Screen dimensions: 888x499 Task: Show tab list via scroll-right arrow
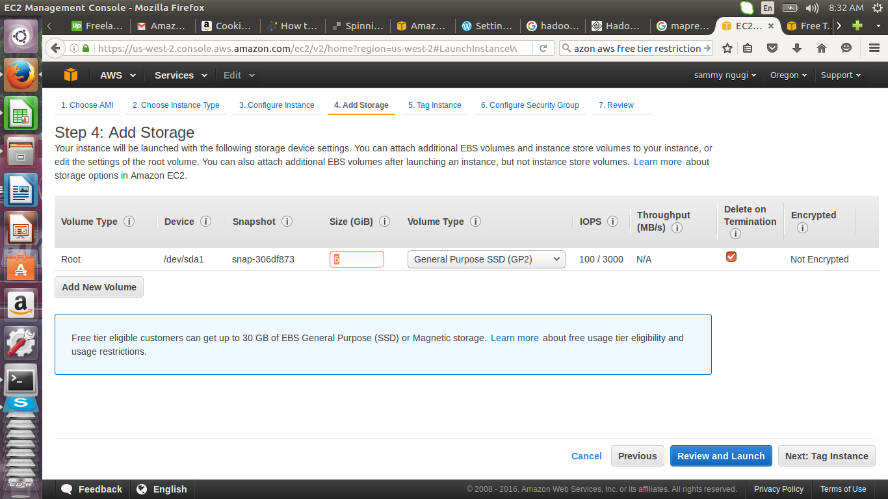pyautogui.click(x=839, y=26)
